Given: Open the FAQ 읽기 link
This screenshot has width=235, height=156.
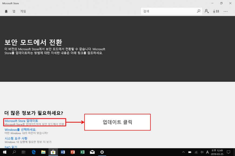Looking at the screenshot, I should click(11, 147).
